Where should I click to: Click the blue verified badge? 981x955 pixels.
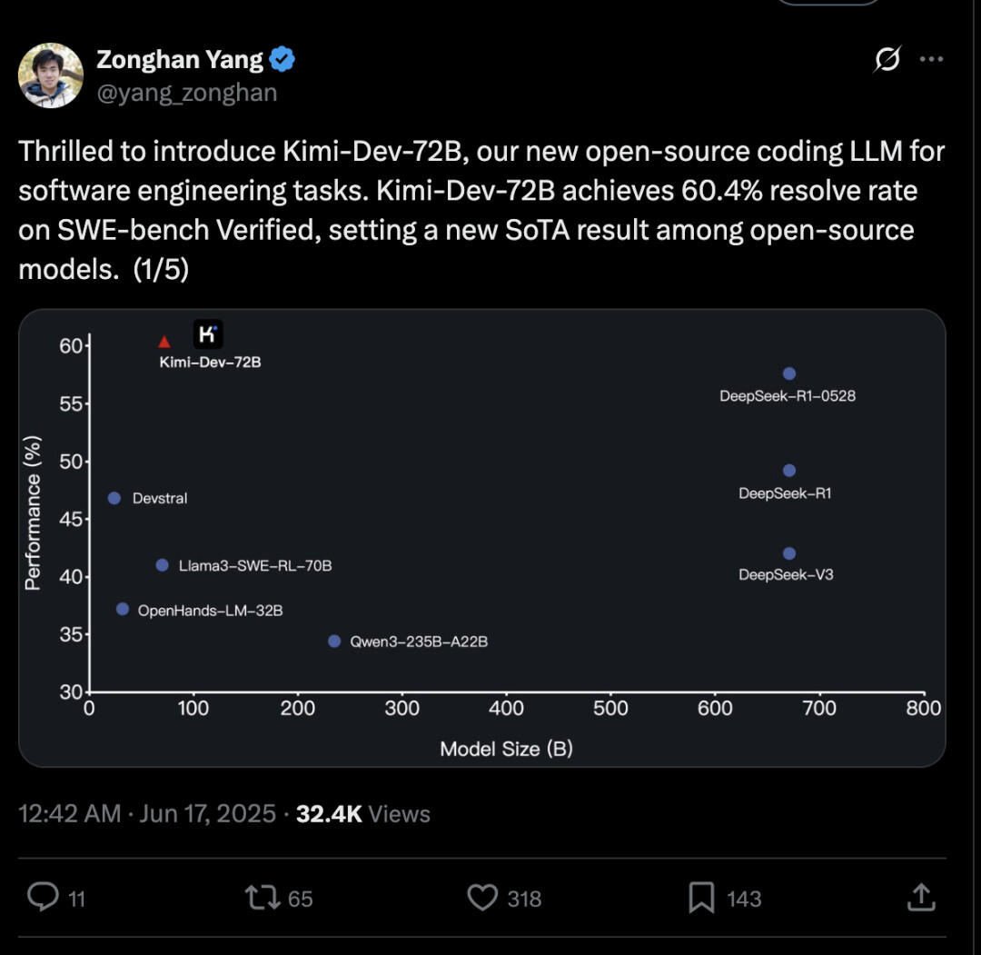[283, 60]
